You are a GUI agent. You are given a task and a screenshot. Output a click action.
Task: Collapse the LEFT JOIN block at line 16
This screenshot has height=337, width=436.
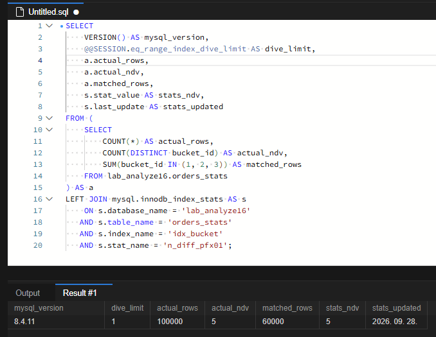tap(50, 199)
